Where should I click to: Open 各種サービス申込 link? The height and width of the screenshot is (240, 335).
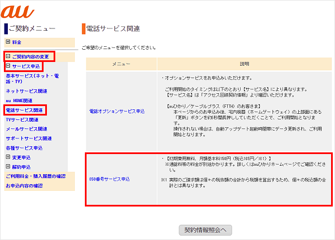(24, 148)
